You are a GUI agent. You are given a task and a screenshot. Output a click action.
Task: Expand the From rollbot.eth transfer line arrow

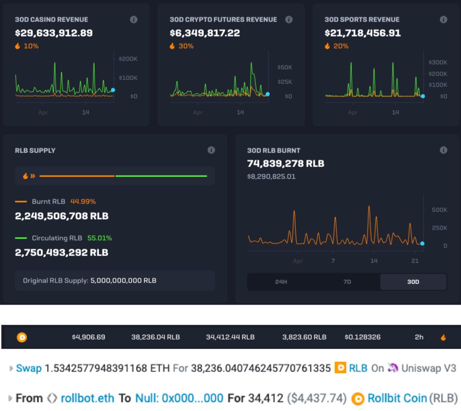tap(11, 398)
